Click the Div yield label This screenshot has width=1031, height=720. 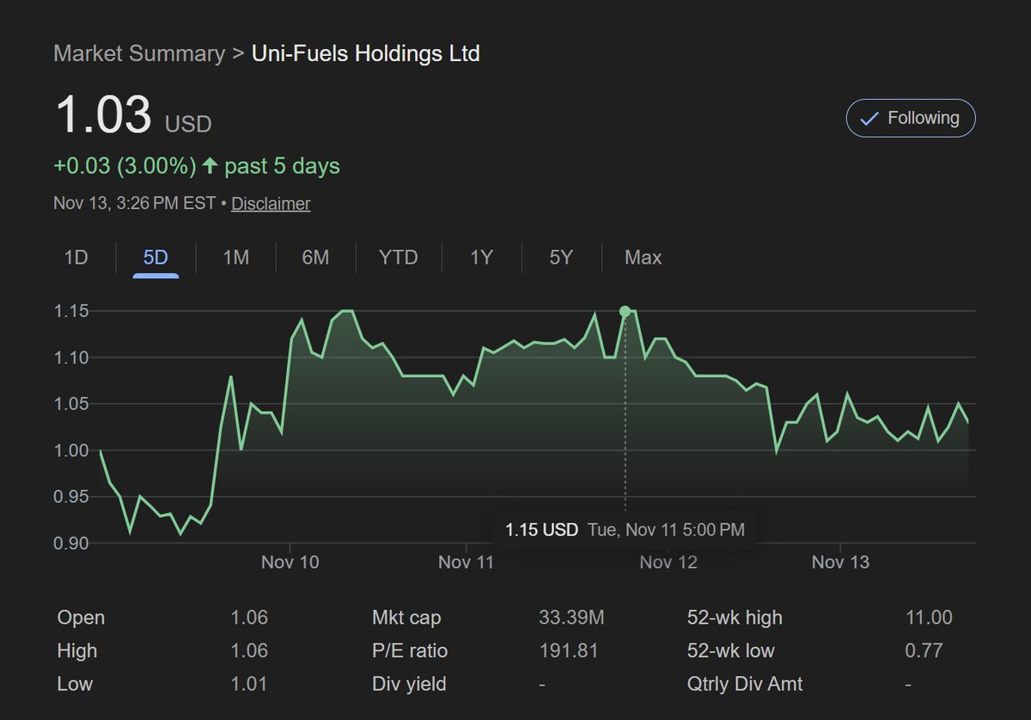point(409,684)
